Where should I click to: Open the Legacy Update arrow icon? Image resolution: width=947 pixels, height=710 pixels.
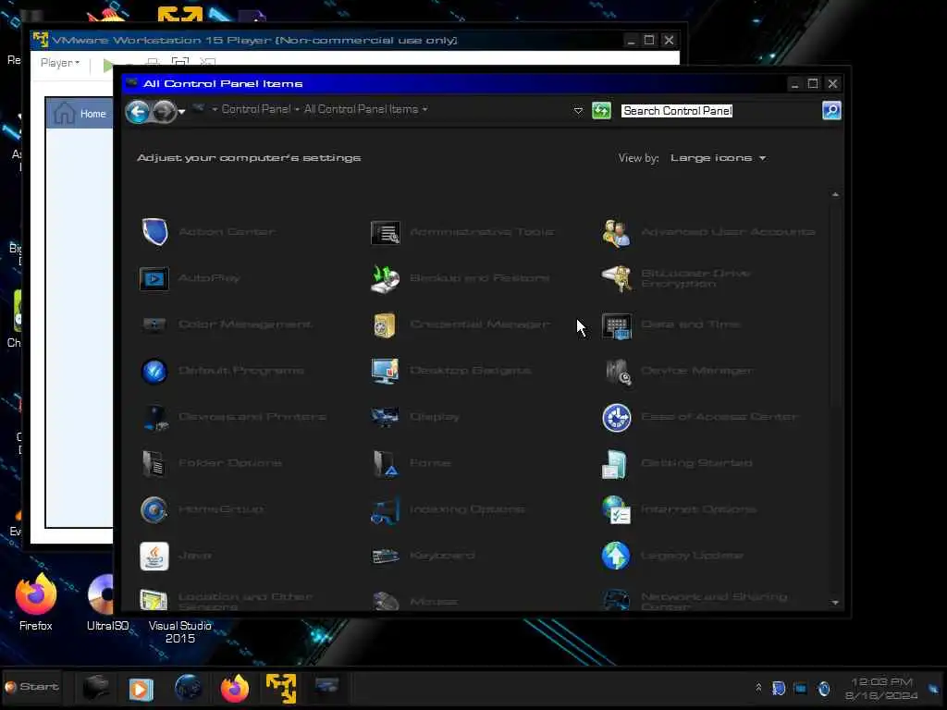click(615, 556)
